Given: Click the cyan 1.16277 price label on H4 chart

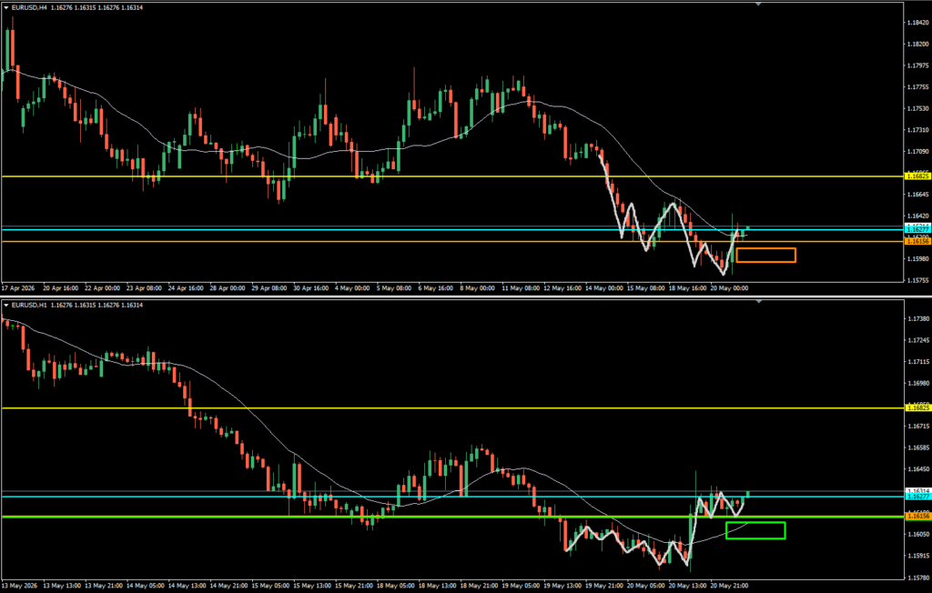Looking at the screenshot, I should click(x=917, y=229).
